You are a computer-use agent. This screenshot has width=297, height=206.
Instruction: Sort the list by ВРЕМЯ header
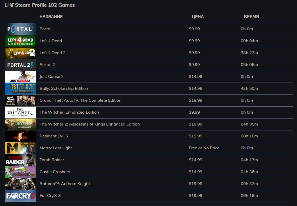pyautogui.click(x=251, y=17)
